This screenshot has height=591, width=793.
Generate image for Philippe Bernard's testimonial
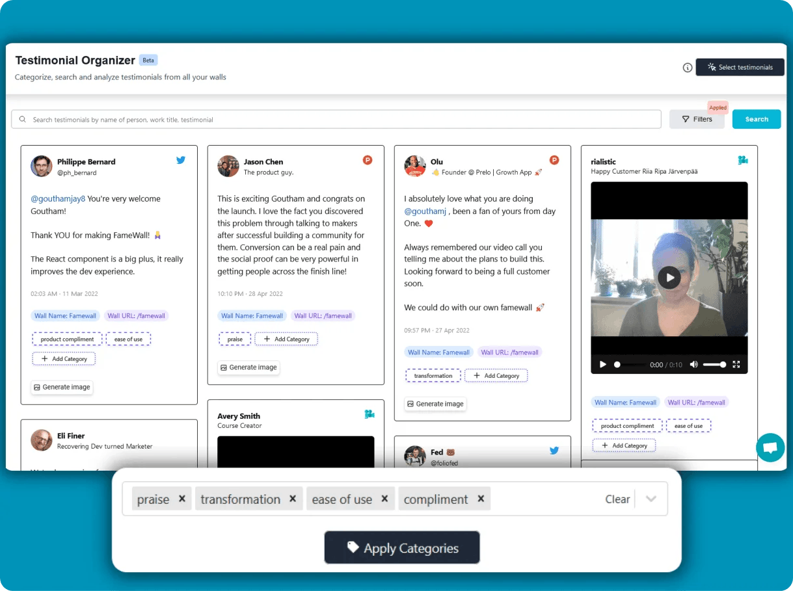click(x=62, y=387)
